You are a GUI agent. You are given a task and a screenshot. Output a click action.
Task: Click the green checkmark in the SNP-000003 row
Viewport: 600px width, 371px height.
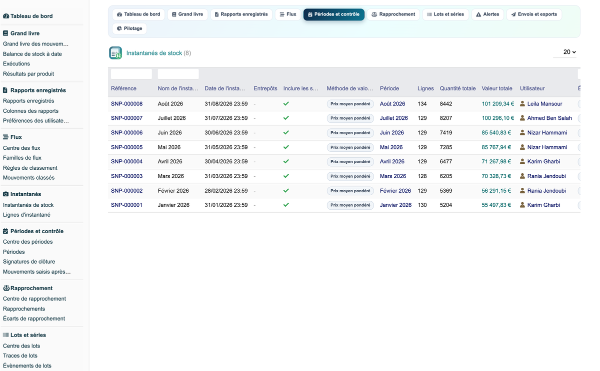(286, 176)
